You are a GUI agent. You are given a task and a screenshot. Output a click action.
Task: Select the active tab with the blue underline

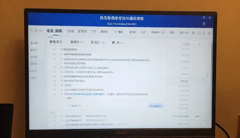(x=54, y=31)
